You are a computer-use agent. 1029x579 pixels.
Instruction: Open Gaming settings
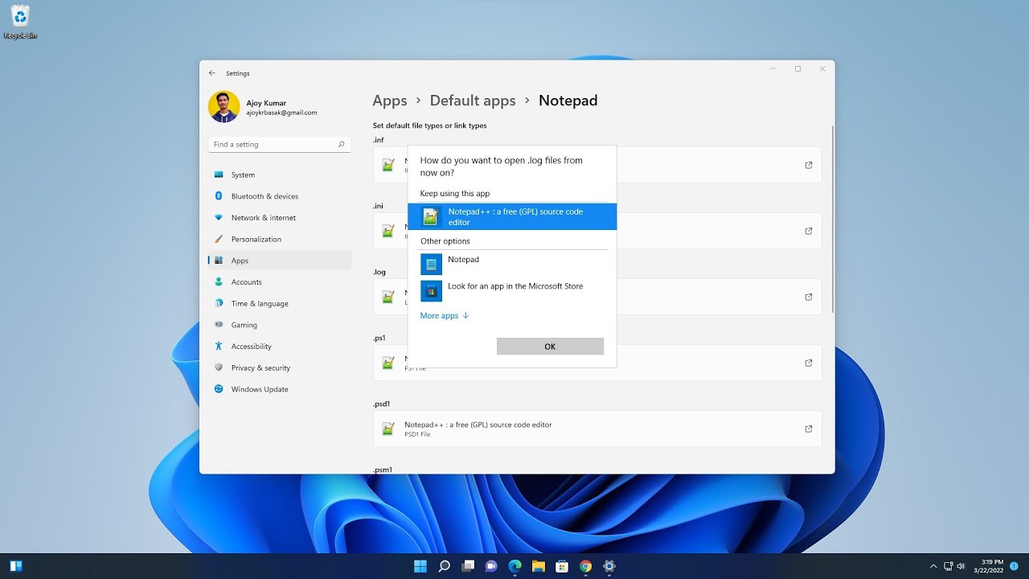(279, 325)
